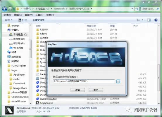The width and height of the screenshot is (162, 117).
Task: Select 新加卷 (F:) drive
Action: tap(17, 43)
